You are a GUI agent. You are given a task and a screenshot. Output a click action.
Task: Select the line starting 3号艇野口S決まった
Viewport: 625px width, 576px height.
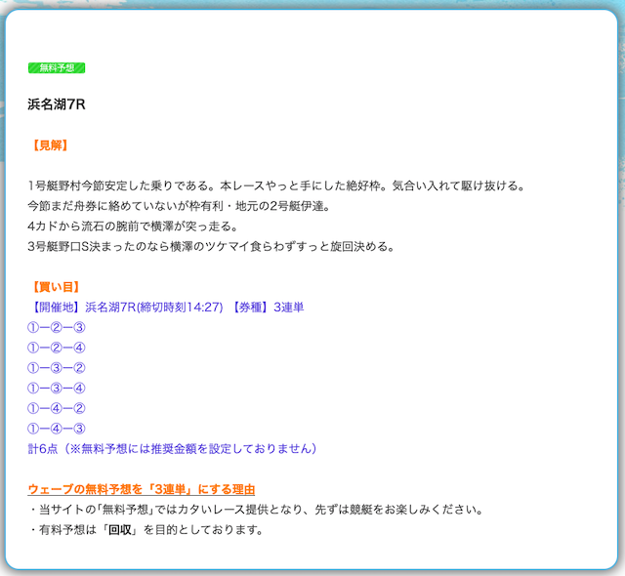211,247
